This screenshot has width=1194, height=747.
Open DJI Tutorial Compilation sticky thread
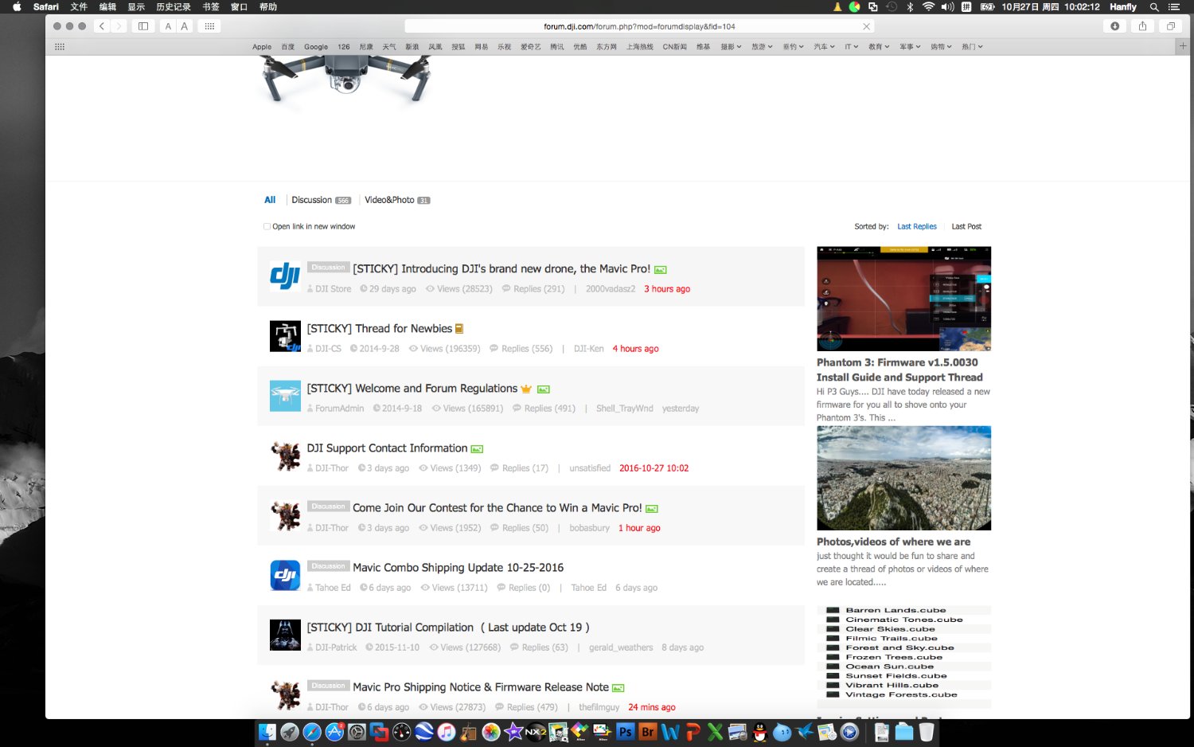pyautogui.click(x=448, y=627)
